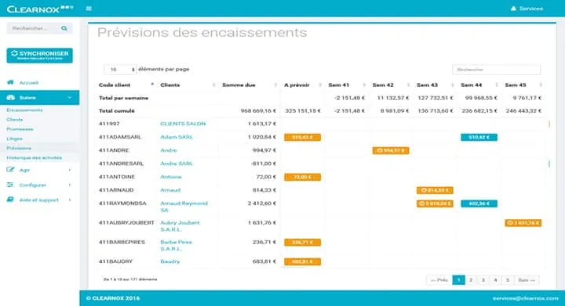Sort by Sem 41 column arrow
Image resolution: width=565 pixels, height=306 pixels.
click(x=364, y=85)
